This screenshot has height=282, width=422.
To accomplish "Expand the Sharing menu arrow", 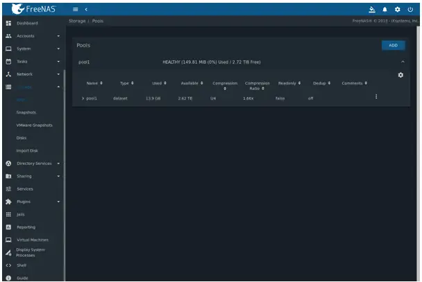I will (x=58, y=176).
